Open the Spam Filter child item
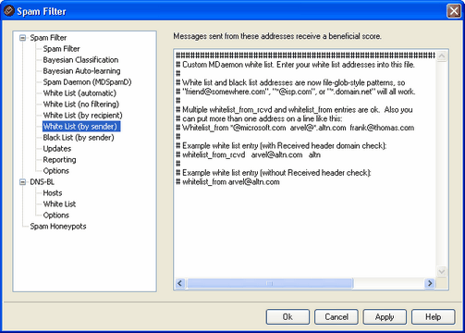The height and width of the screenshot is (333, 465). 61,49
